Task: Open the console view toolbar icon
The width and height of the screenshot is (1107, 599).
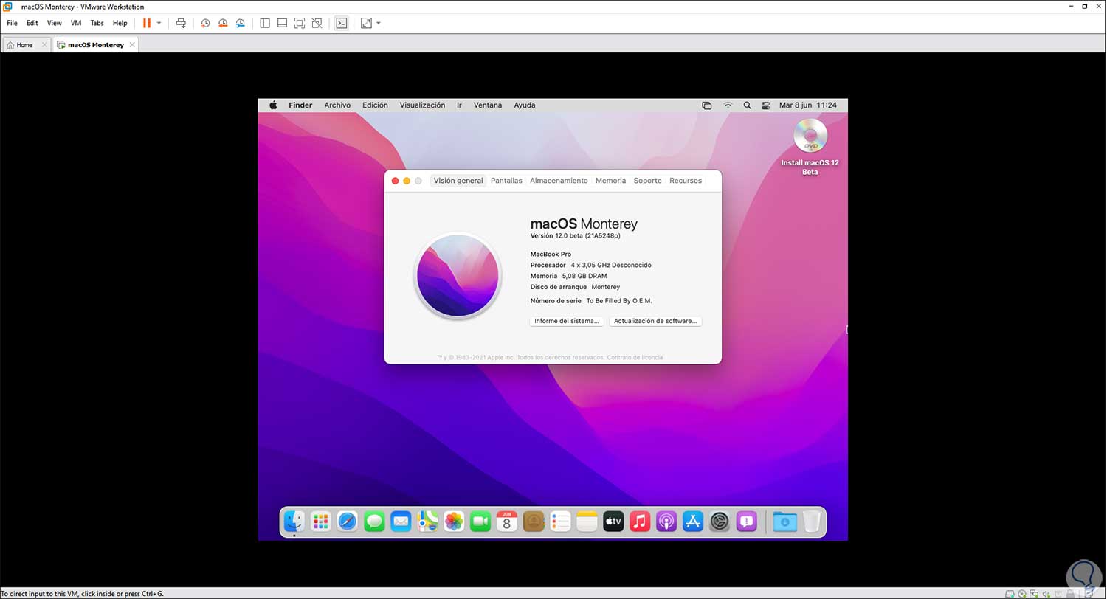Action: 342,23
